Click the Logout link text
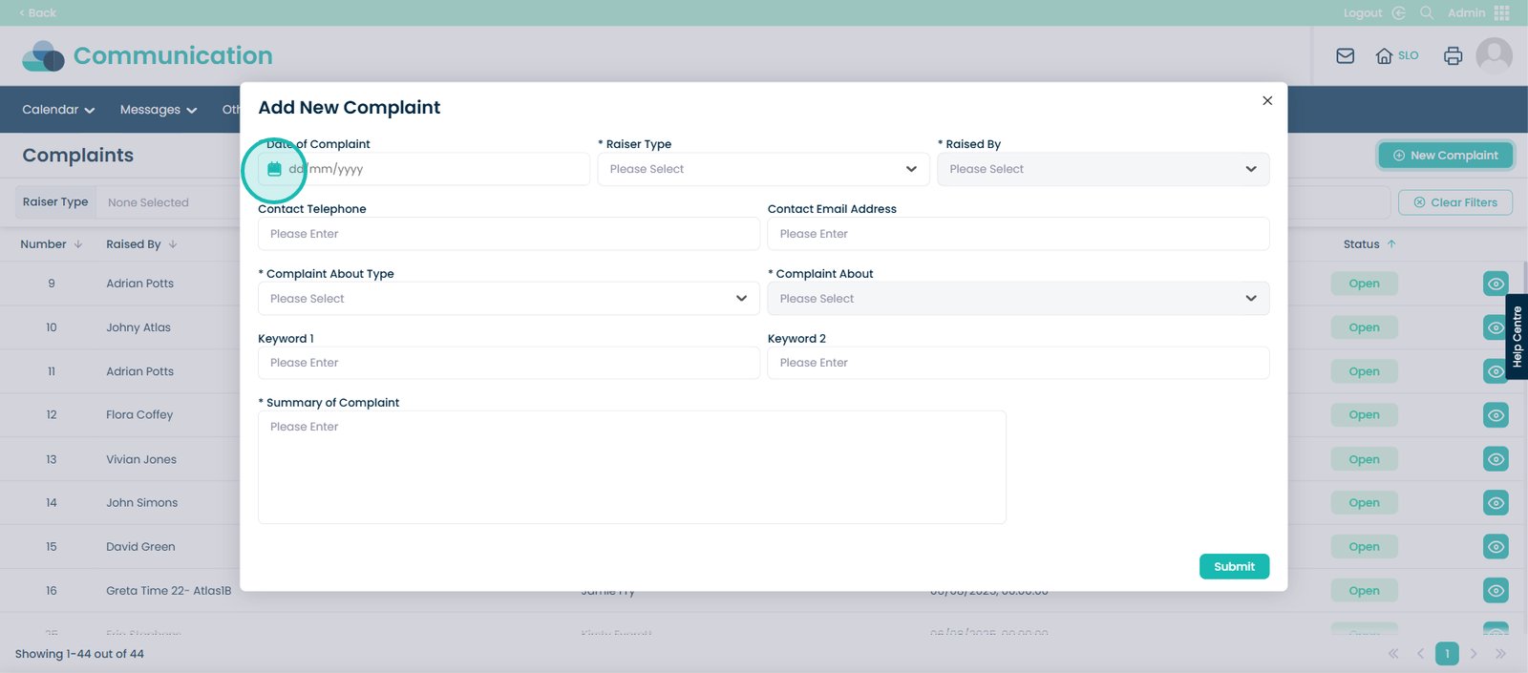 click(x=1363, y=12)
